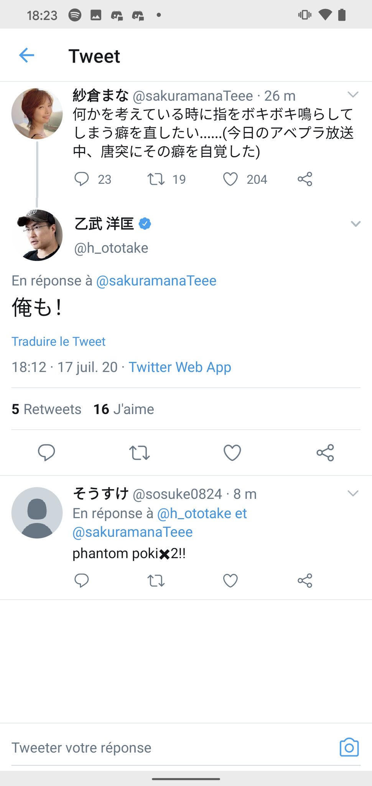Open Twitter Web App source link
Image resolution: width=372 pixels, height=786 pixels.
[x=179, y=367]
